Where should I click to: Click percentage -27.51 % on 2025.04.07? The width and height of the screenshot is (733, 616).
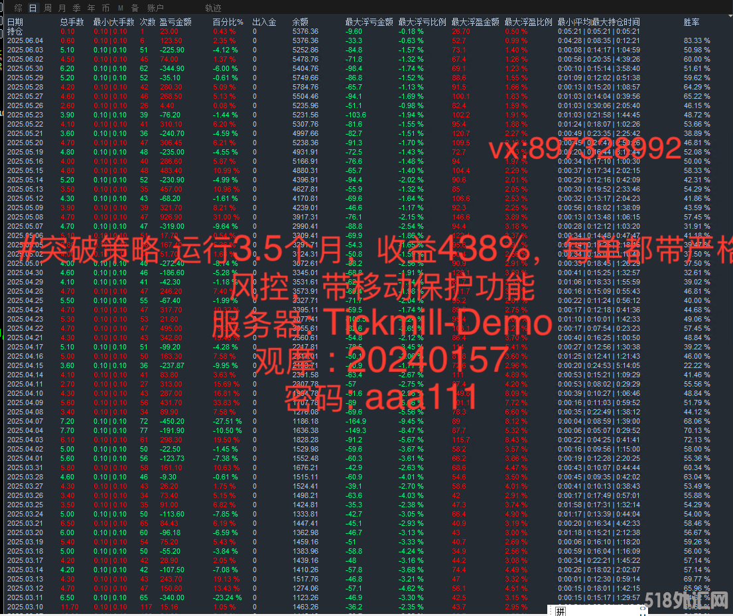point(228,421)
